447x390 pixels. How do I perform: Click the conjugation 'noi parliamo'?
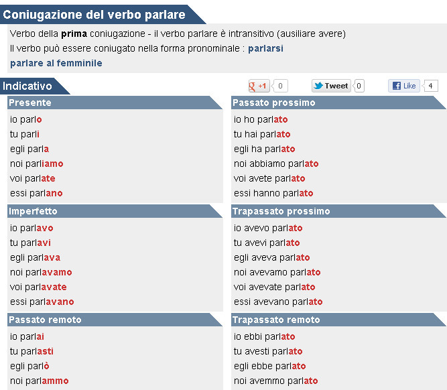tap(37, 164)
